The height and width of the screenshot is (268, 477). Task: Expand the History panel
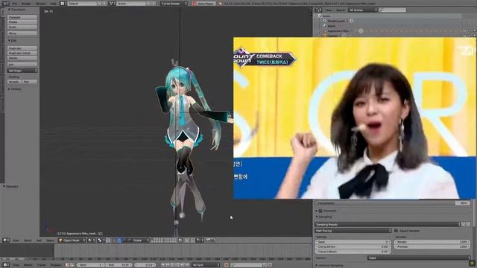(15, 89)
